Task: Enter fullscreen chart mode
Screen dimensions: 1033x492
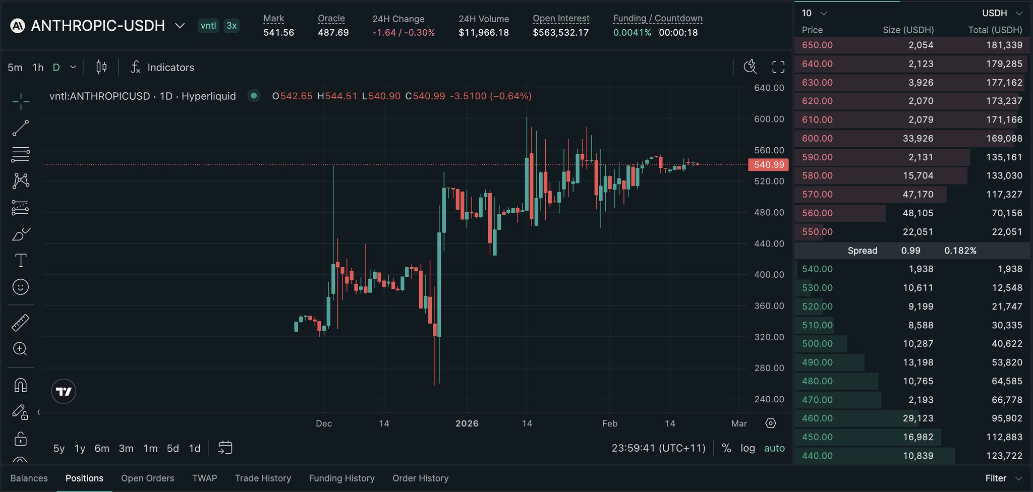Action: 778,67
